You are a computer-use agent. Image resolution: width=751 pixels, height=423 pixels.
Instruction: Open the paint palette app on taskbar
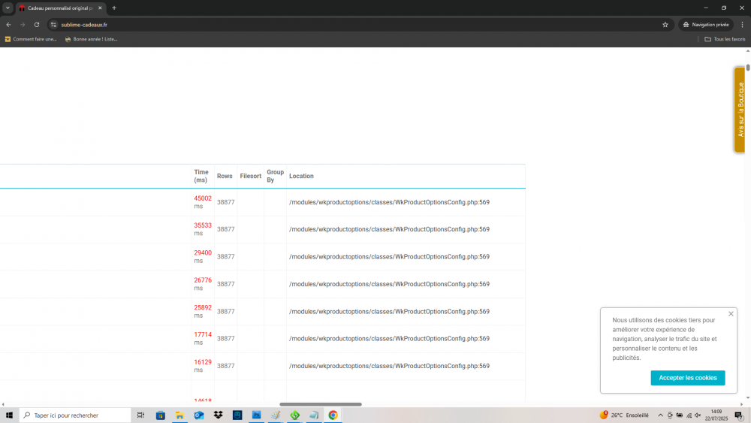(x=276, y=415)
